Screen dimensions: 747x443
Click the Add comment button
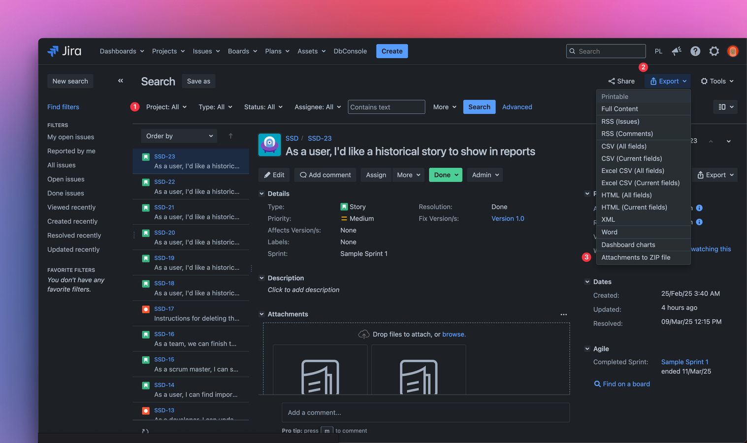point(325,175)
